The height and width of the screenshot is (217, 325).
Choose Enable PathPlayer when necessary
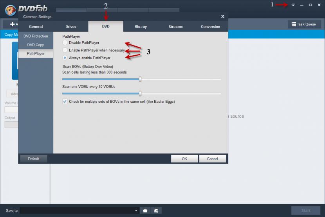[65, 50]
